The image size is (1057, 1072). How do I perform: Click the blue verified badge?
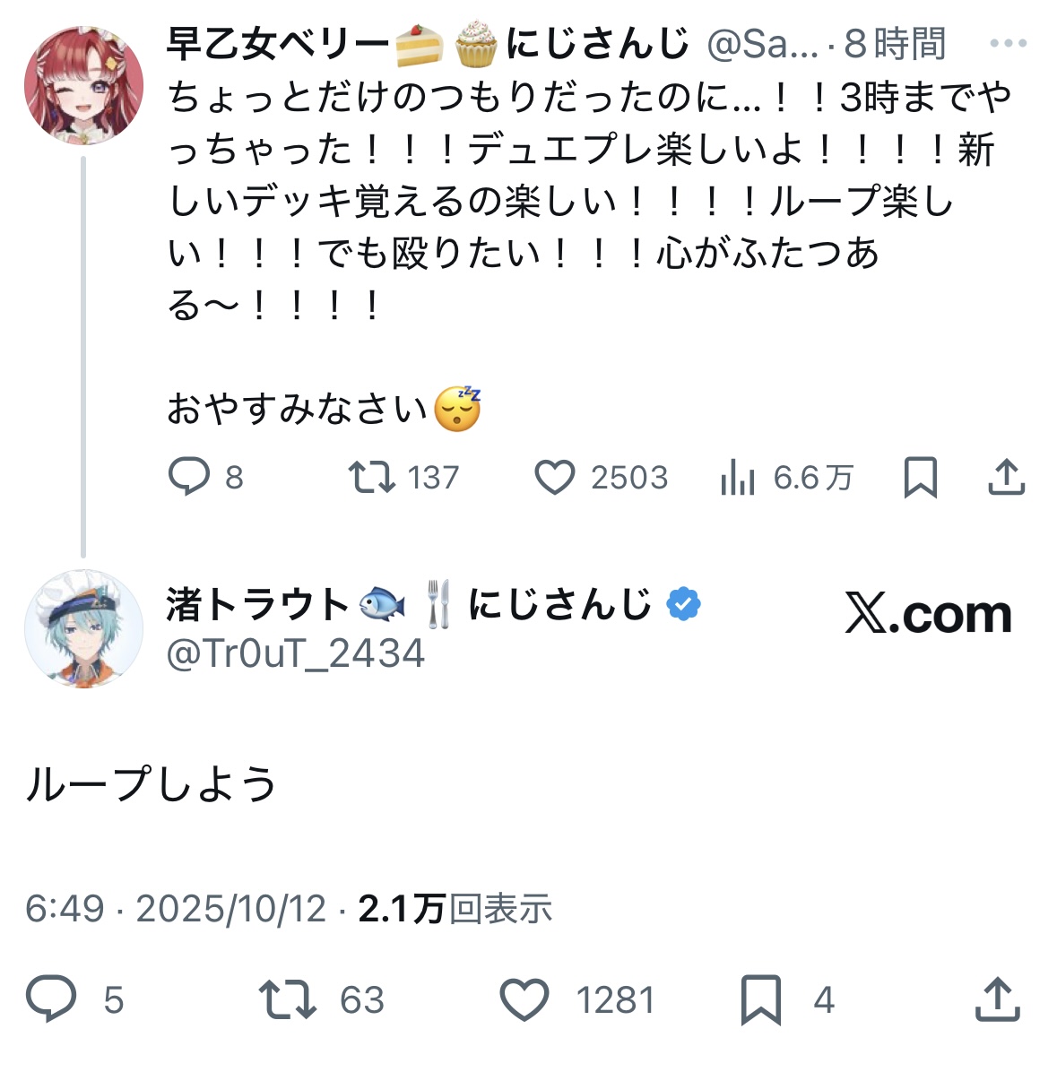683,605
